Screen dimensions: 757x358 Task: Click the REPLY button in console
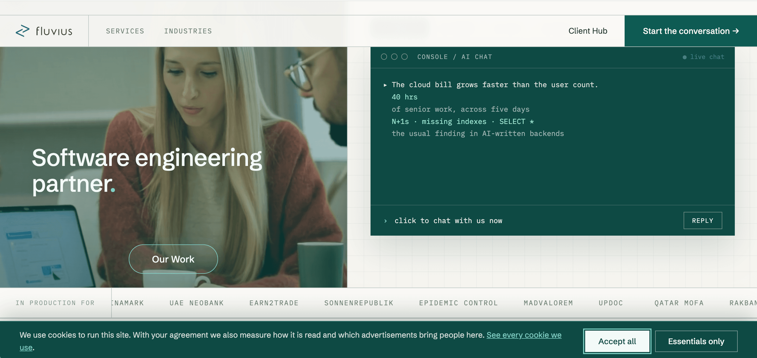click(703, 220)
